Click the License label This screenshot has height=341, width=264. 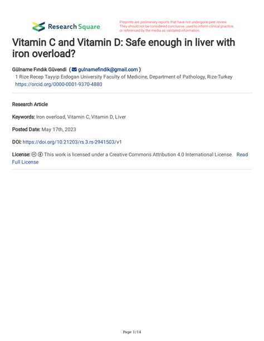click(21, 155)
